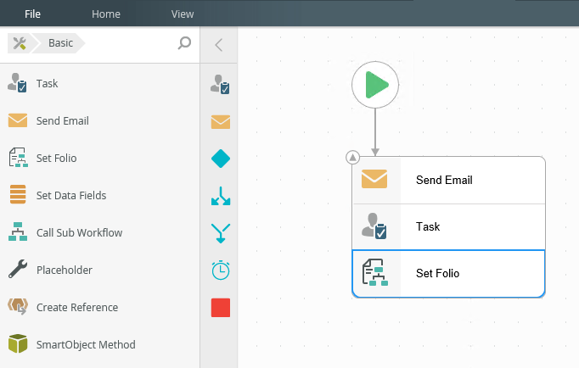Select Set Folio icon in toolbox list
579x368 pixels.
pos(18,158)
